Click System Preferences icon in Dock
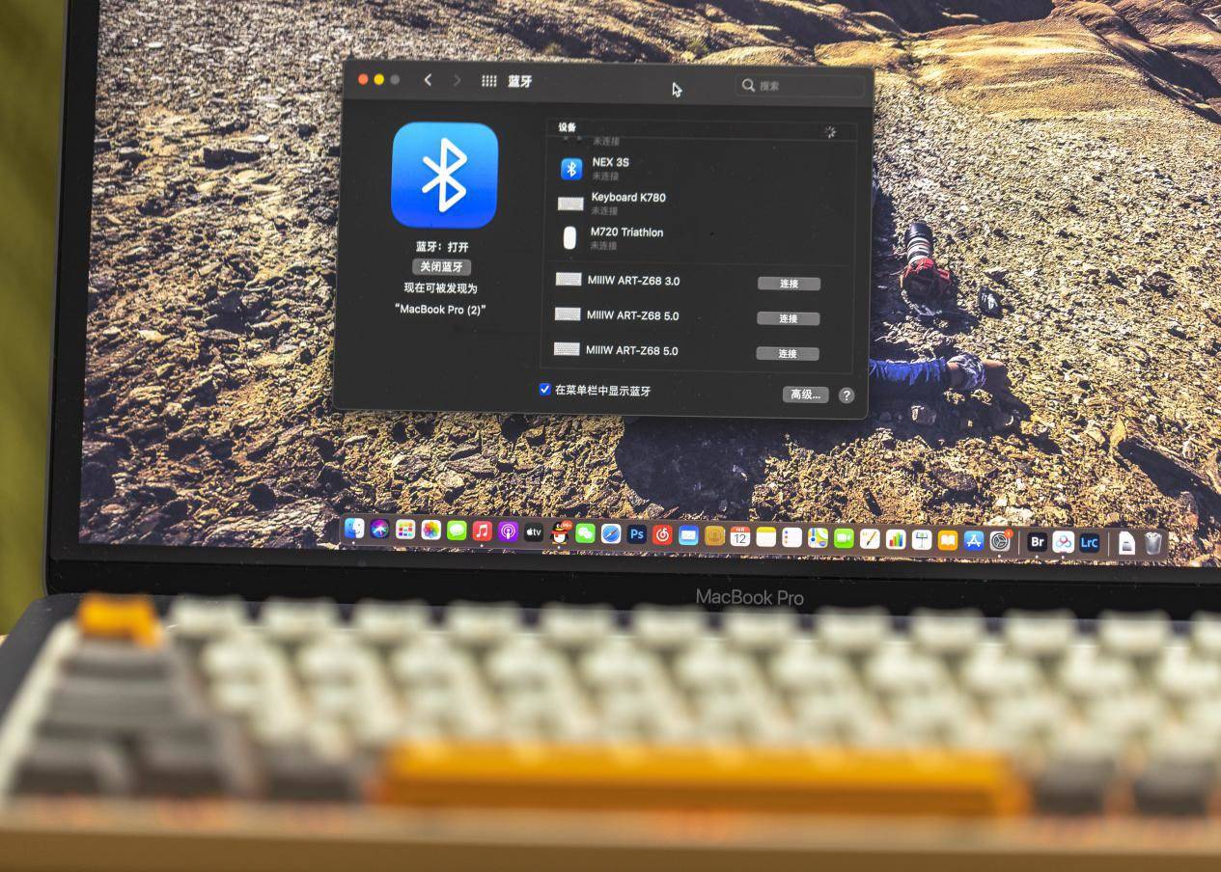The image size is (1221, 872). 1000,541
